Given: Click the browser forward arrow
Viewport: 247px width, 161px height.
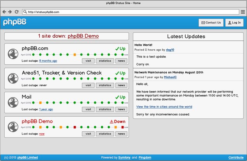Looking at the screenshot, I should point(10,12).
